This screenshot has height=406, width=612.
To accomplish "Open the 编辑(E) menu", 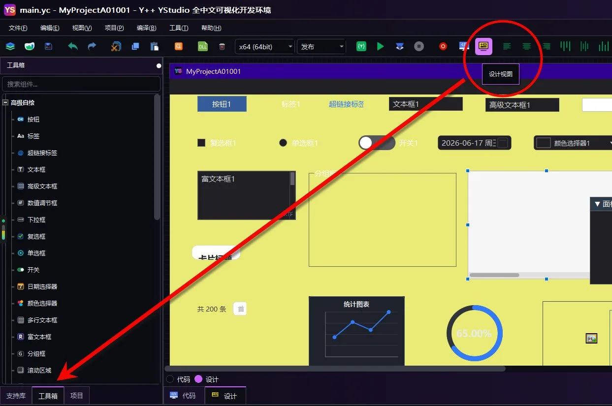I will pyautogui.click(x=50, y=28).
